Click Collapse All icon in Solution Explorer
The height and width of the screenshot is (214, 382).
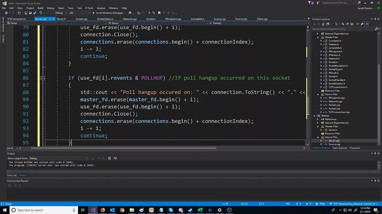[x=347, y=24]
